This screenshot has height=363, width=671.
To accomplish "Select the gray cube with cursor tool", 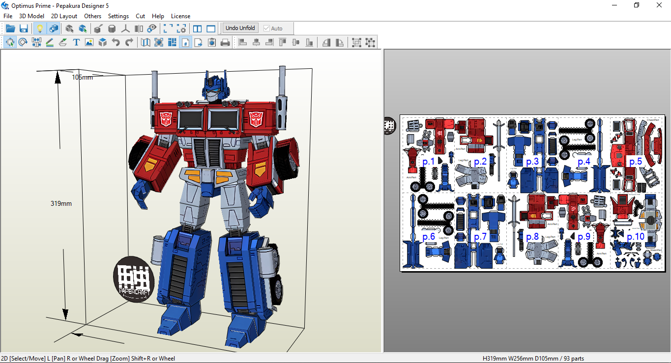I will [x=69, y=28].
